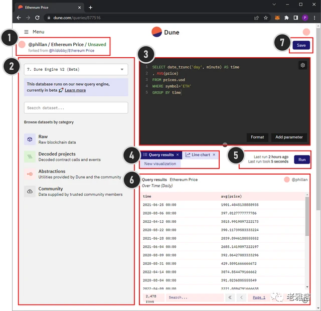Click the Abstractions category icon

click(30, 174)
